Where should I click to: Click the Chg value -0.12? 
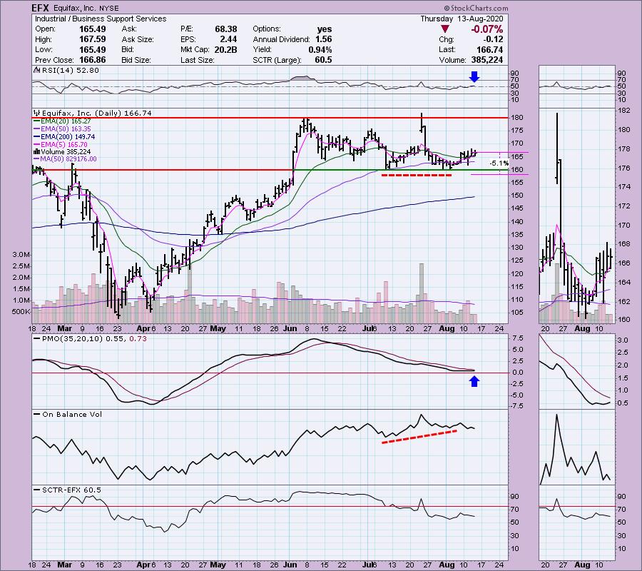point(493,39)
